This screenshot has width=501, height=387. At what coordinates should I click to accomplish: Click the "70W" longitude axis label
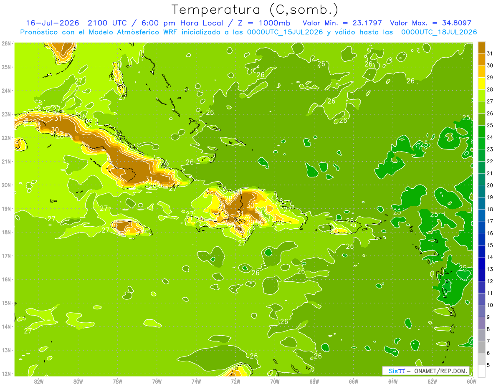tap(275, 381)
